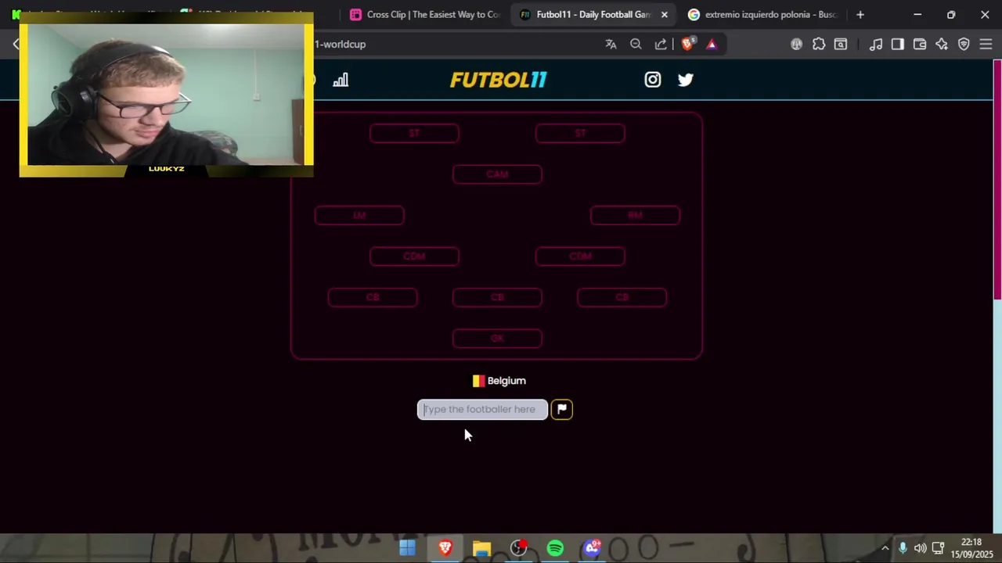Open the Brave playlist music note icon

[876, 45]
